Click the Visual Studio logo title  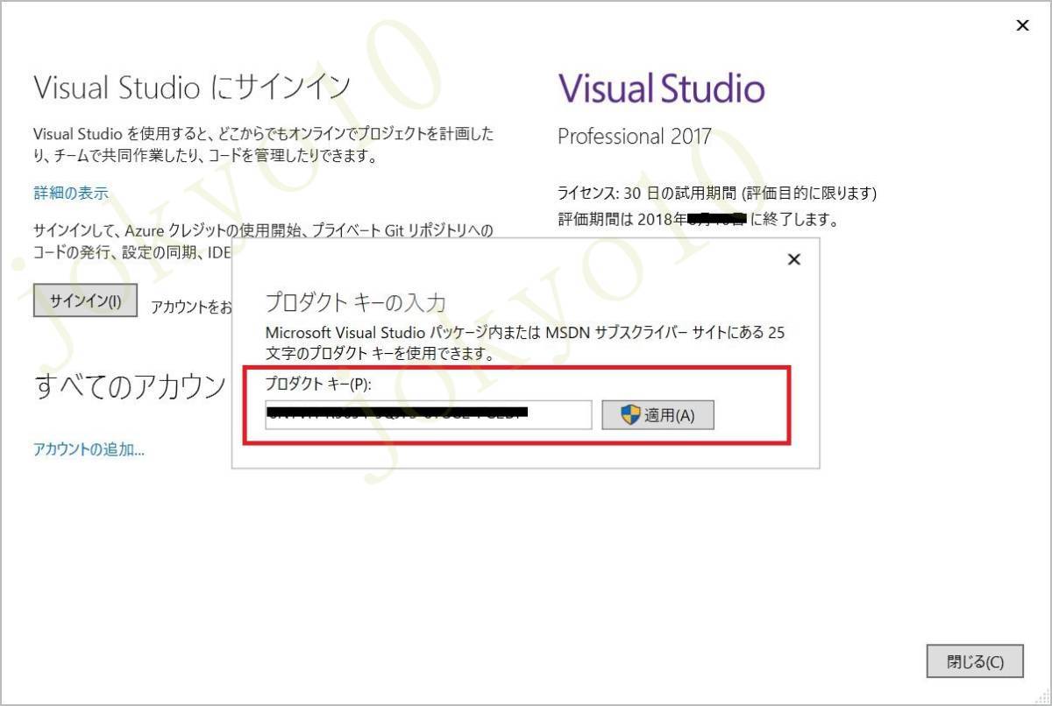(662, 88)
